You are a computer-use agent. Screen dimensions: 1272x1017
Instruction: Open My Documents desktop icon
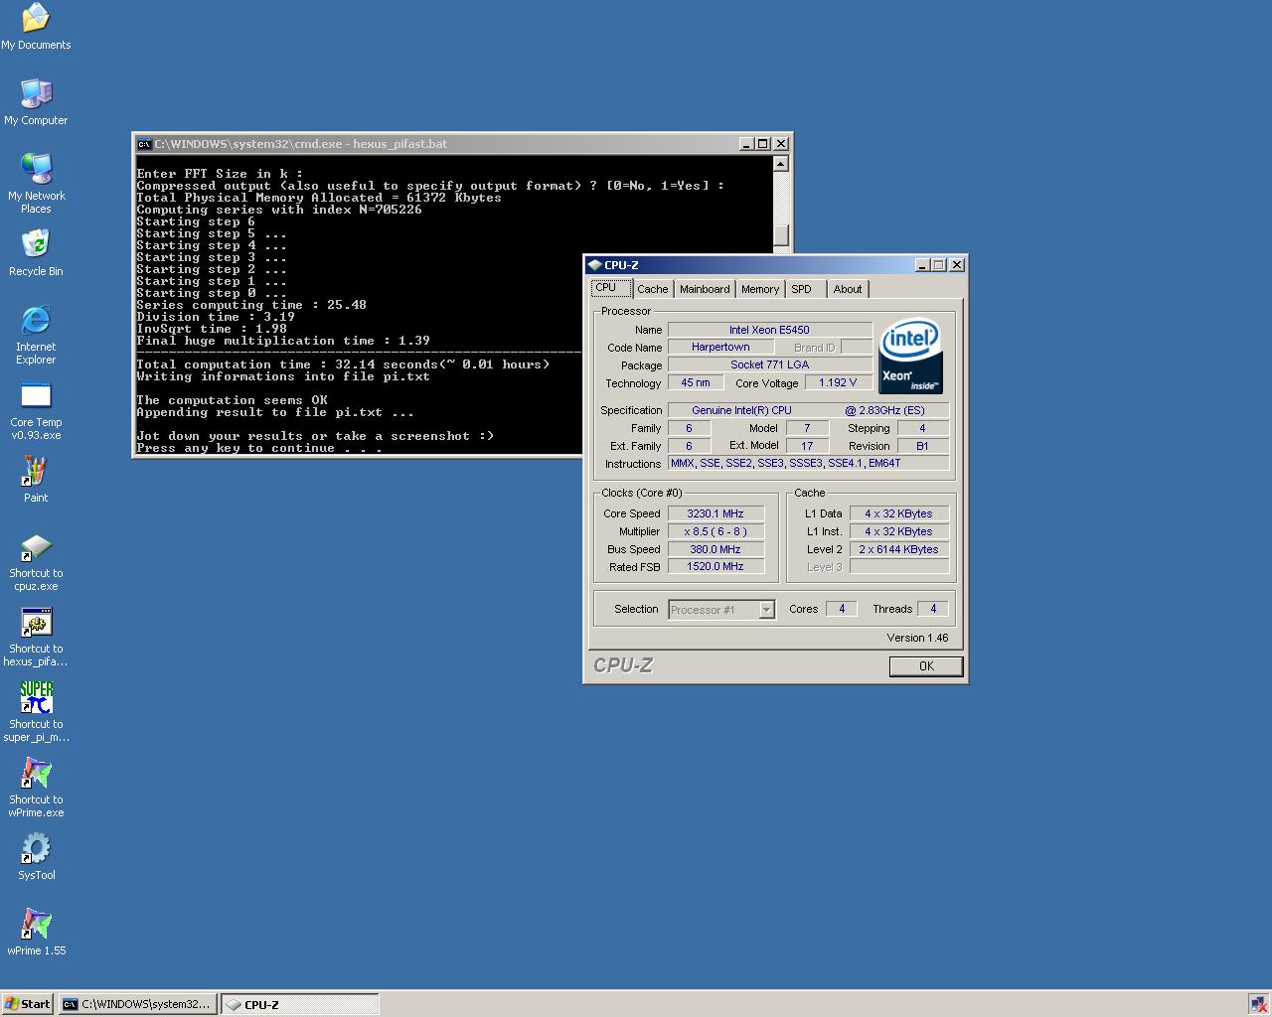coord(36,27)
